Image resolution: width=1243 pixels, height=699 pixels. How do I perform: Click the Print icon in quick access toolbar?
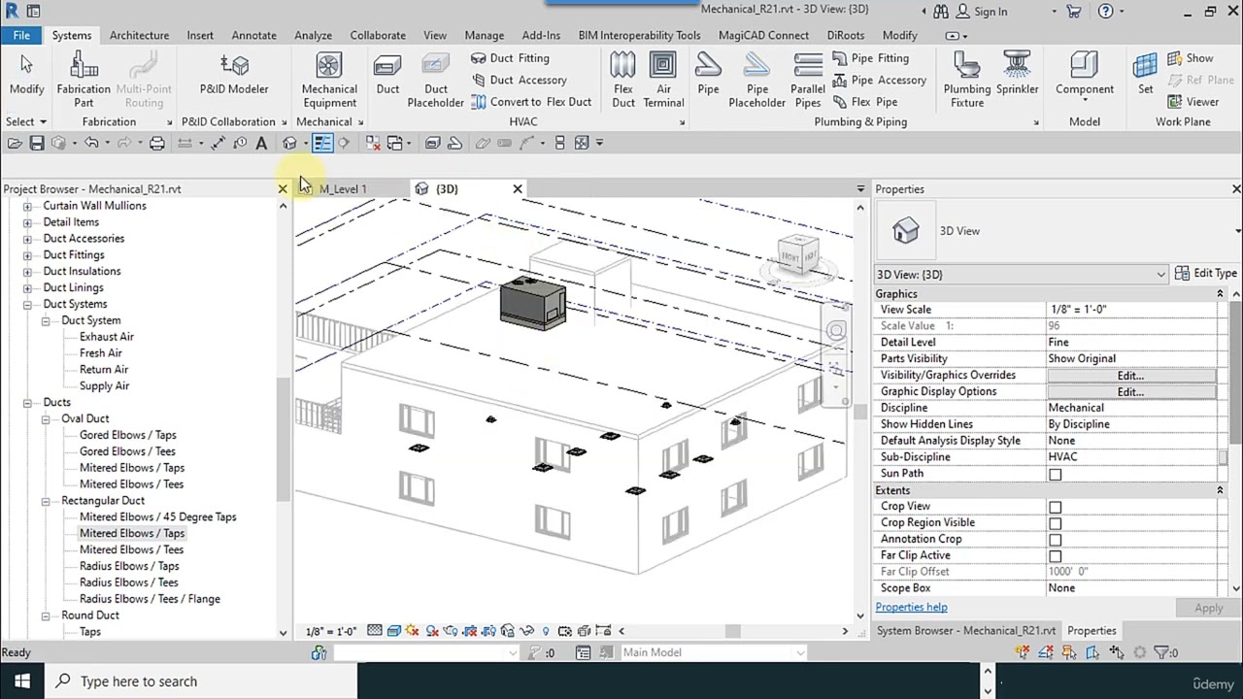point(156,143)
